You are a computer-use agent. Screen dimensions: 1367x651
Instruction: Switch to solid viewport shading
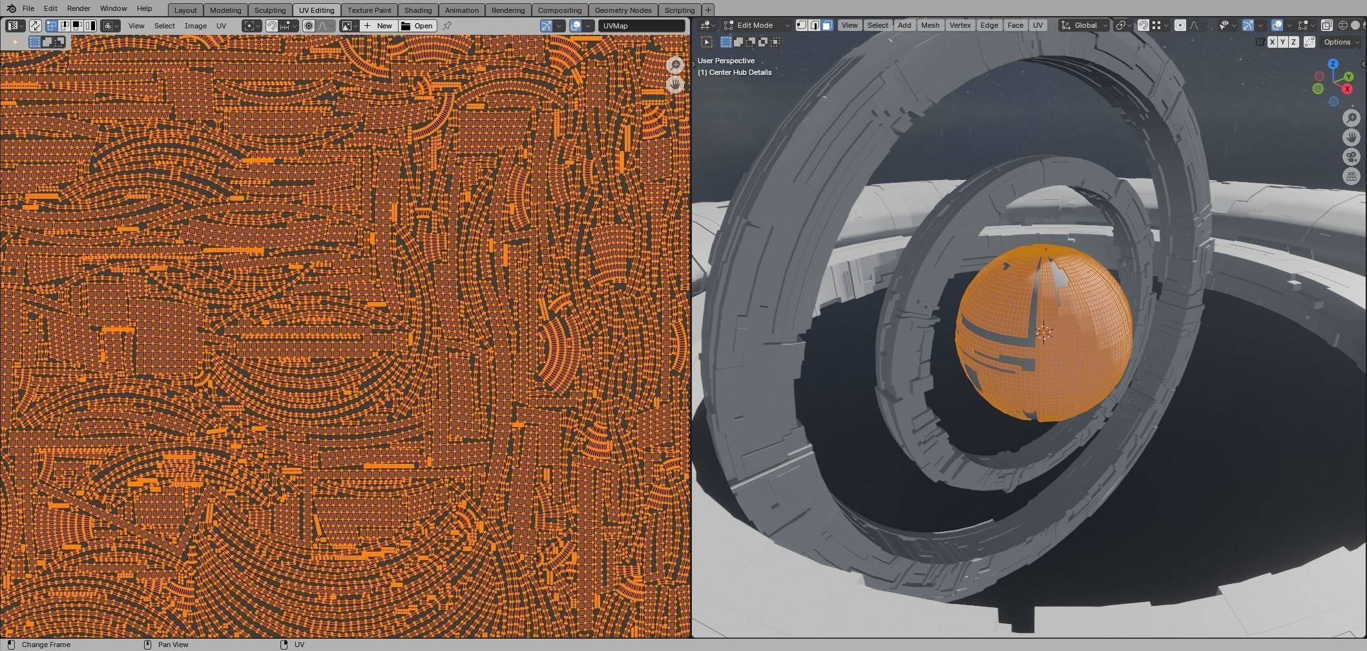1355,25
